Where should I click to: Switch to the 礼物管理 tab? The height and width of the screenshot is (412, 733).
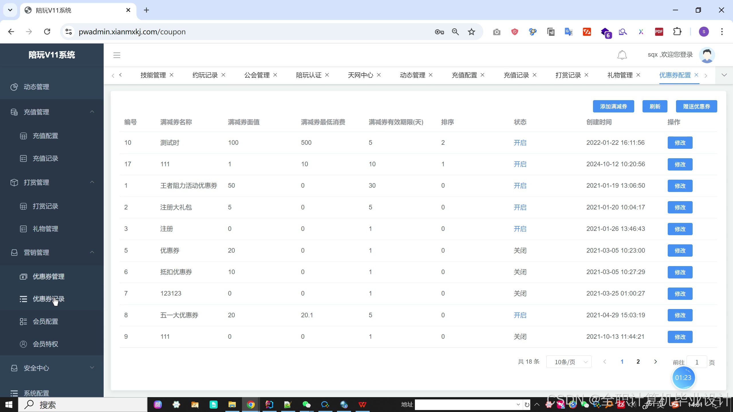[620, 75]
